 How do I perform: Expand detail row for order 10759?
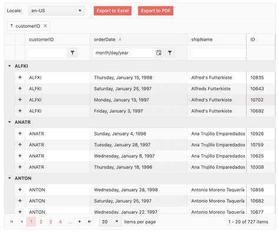20,145
